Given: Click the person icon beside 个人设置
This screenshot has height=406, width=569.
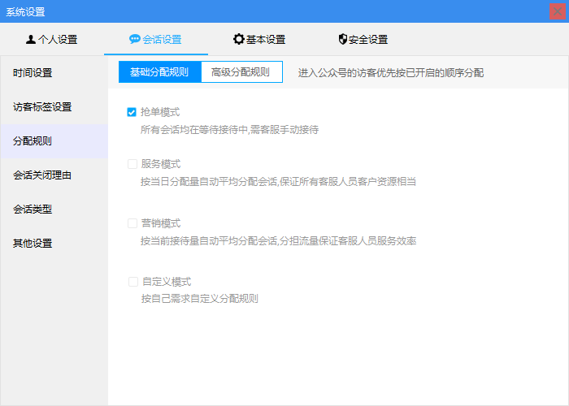Looking at the screenshot, I should 31,39.
